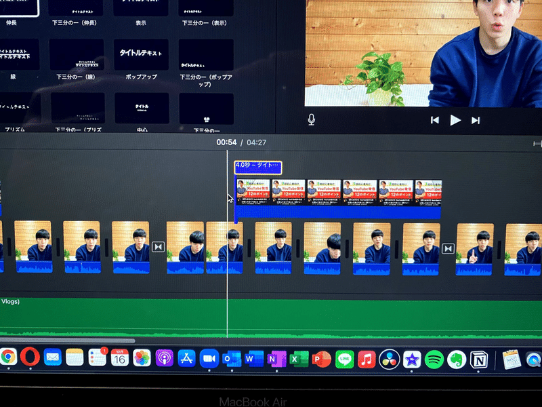Open Photos from the Dock

pyautogui.click(x=142, y=357)
